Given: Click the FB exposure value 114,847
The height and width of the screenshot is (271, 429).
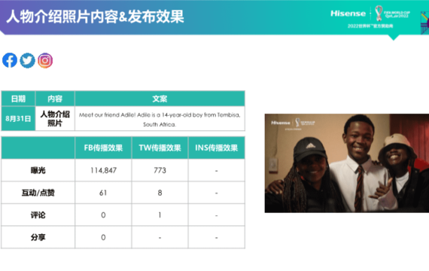Looking at the screenshot, I should click(x=103, y=170).
